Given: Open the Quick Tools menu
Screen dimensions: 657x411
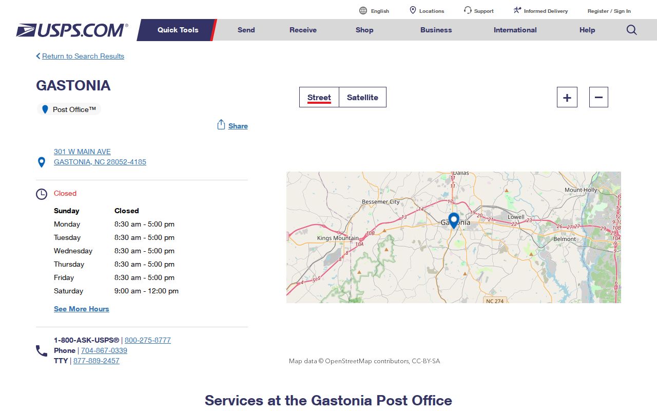Looking at the screenshot, I should (x=178, y=30).
